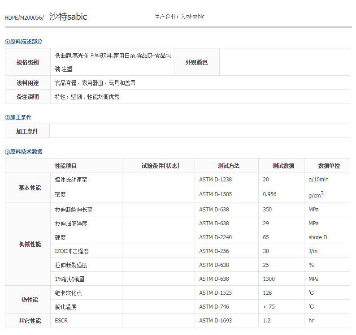Image resolution: width=356 pixels, height=335 pixels.
Task: Click the IZOD冲击强度 property cell
Action: click(86, 251)
